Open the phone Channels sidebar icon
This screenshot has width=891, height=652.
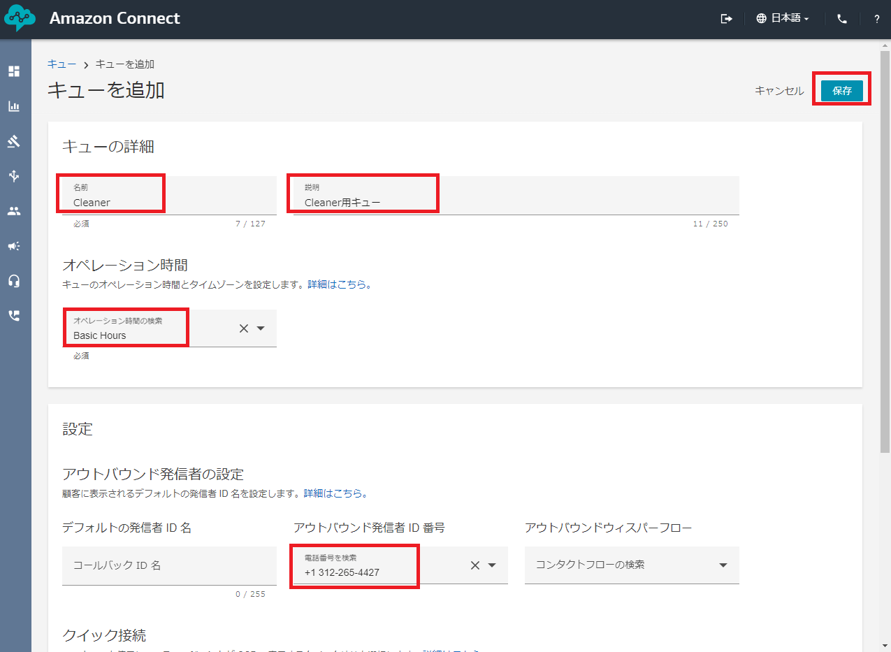(14, 316)
